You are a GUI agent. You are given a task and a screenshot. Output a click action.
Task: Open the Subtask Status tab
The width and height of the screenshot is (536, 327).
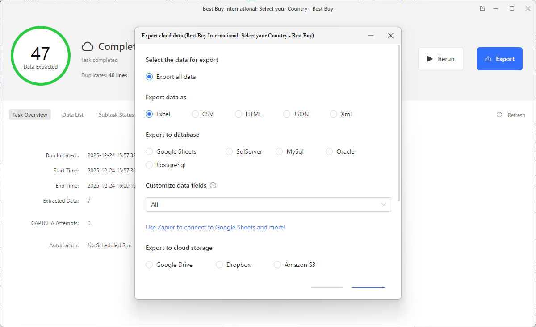[116, 114]
